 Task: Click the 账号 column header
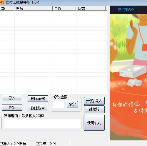click(x=33, y=9)
